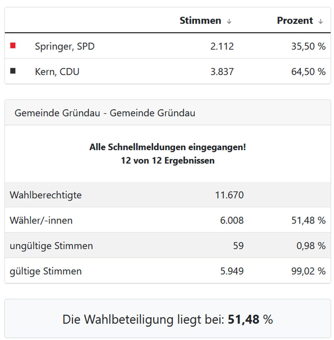Screen dimensions: 334x340
Task: Click Kern's percentage 64,50 %
Action: (x=308, y=72)
